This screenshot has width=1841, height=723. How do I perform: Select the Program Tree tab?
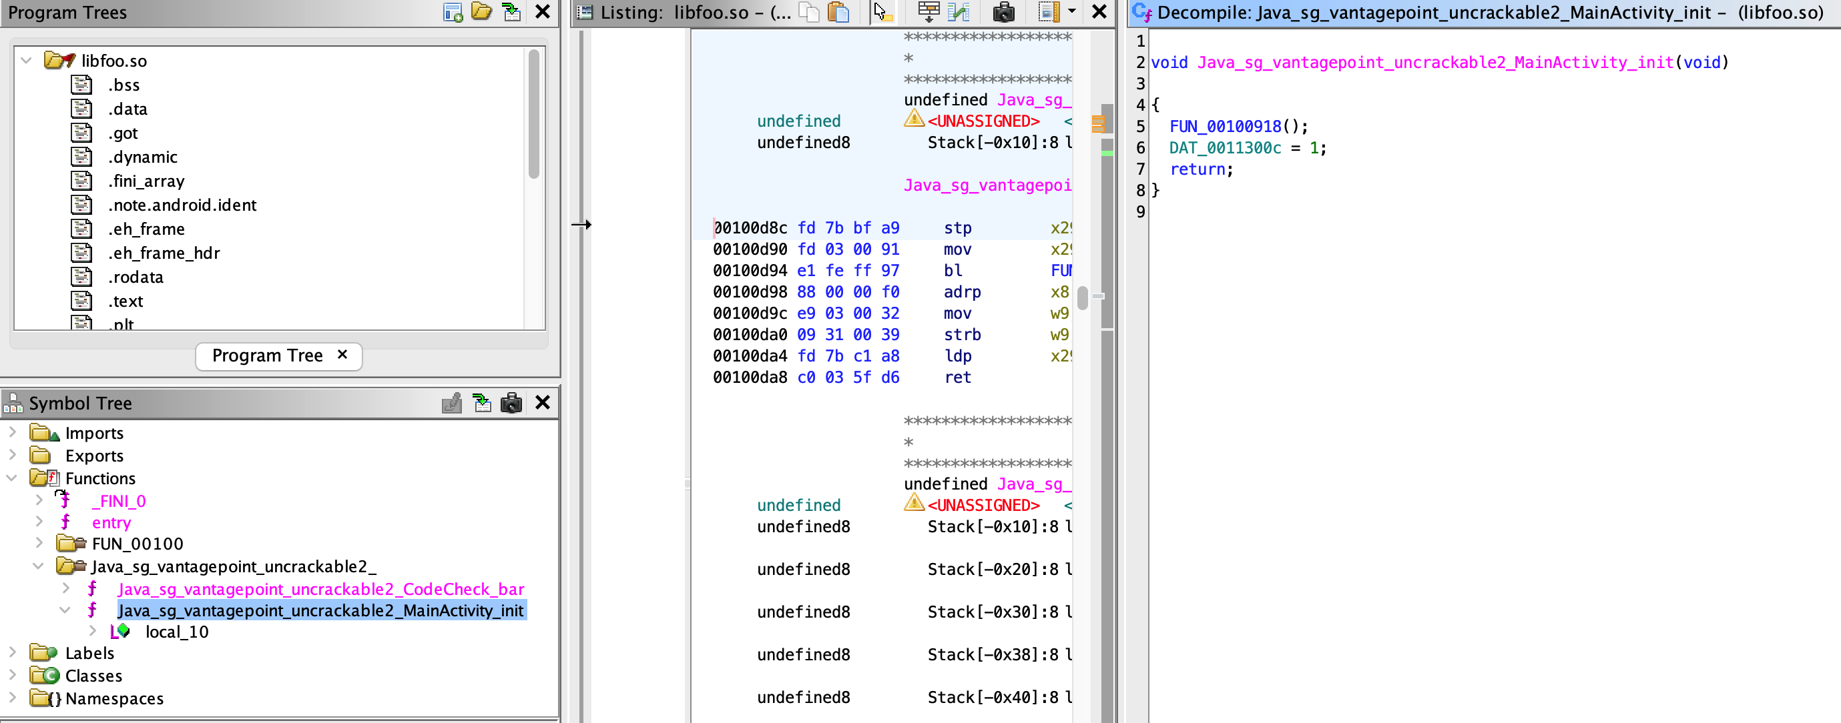267,355
